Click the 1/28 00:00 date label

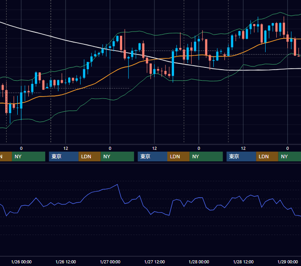coord(199,262)
